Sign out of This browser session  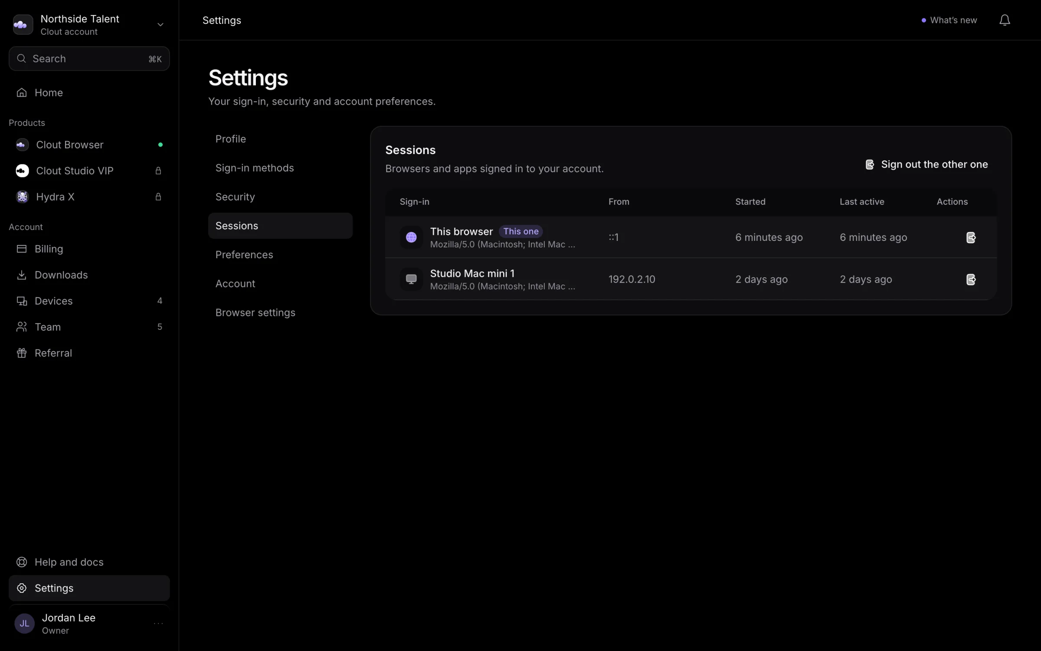click(x=971, y=237)
